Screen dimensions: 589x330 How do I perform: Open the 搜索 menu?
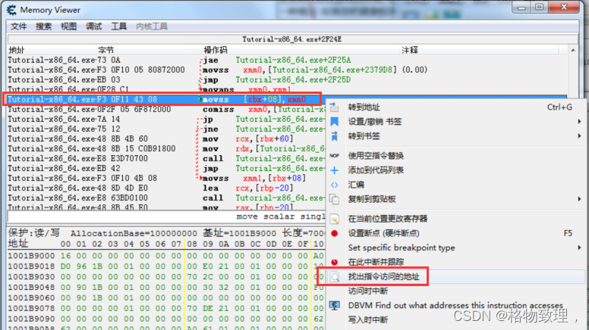(43, 26)
